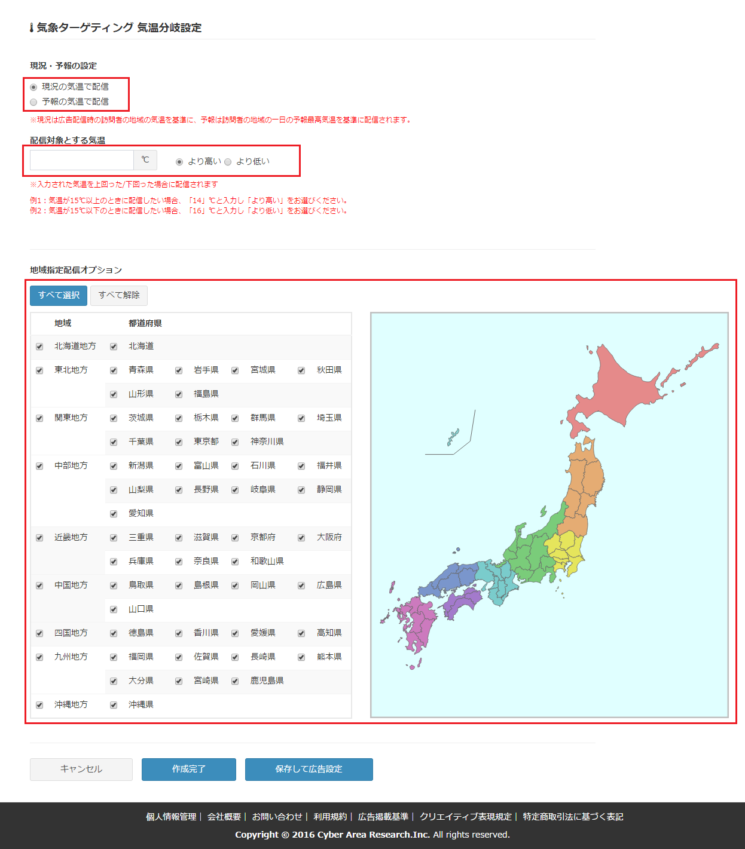Uncheck the 愛知県 checkbox
Screen dimensions: 745x849
pyautogui.click(x=114, y=514)
